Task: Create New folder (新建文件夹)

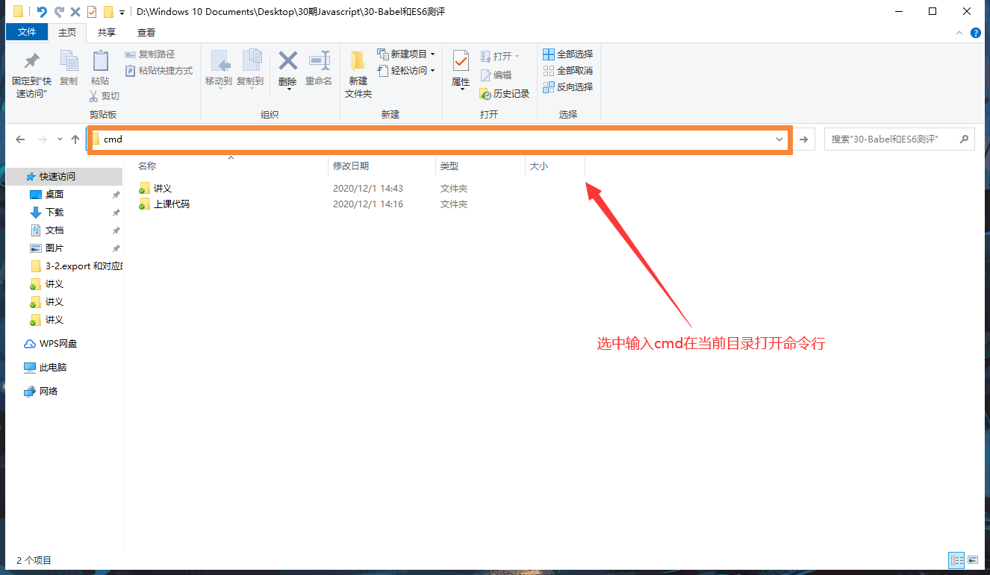Action: point(358,75)
